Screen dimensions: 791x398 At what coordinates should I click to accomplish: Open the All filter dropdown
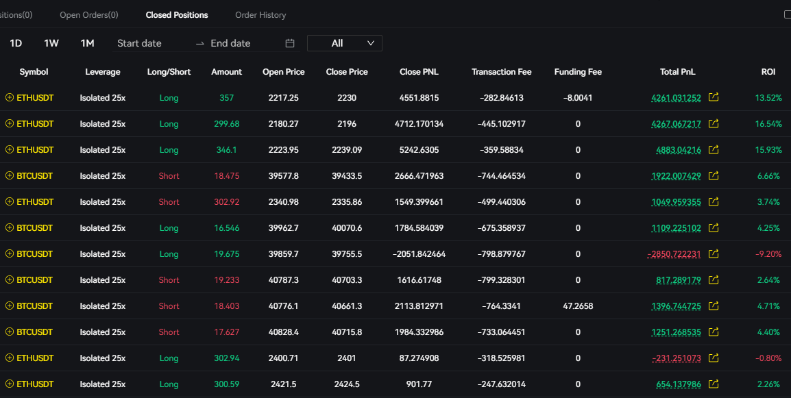(344, 43)
